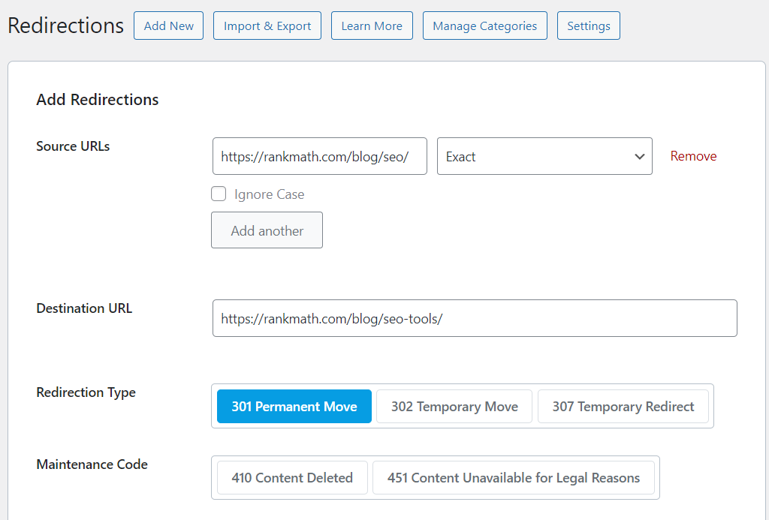Open Import & Export
769x520 pixels.
(267, 26)
